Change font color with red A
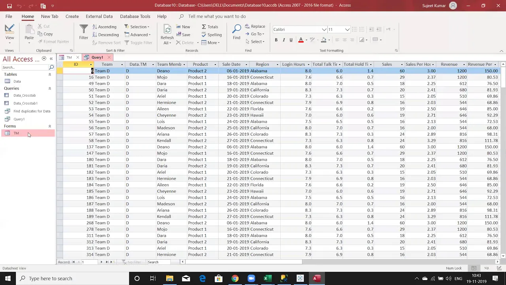506x285 pixels. (301, 40)
